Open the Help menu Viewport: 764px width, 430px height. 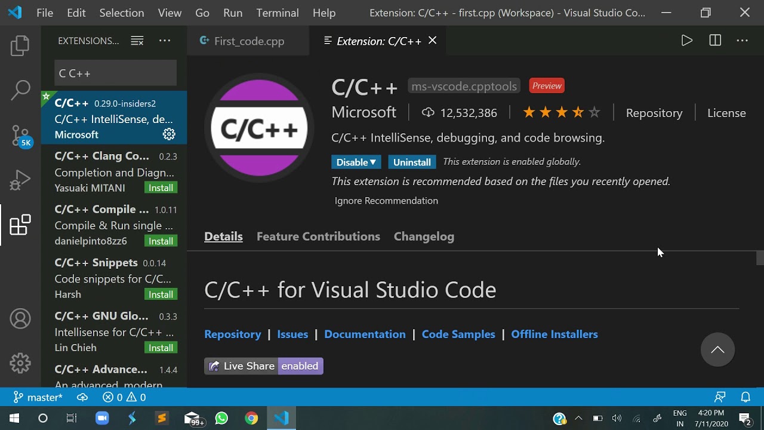pos(324,13)
